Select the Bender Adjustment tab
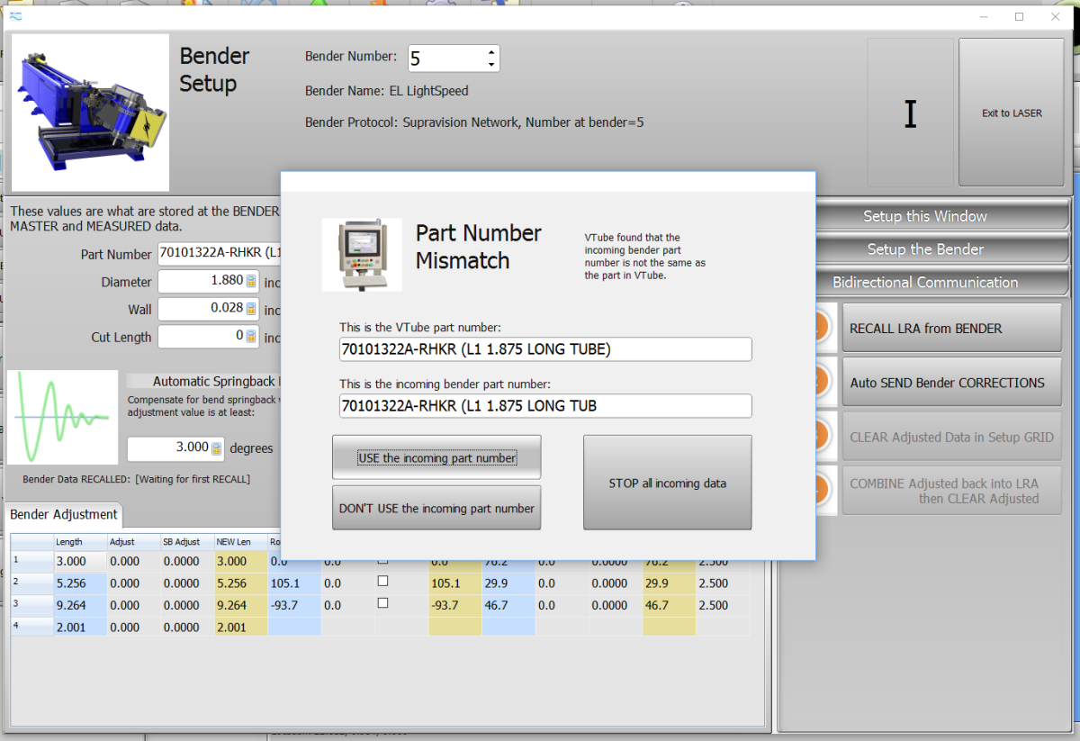Screen dimensions: 1080x741 pyautogui.click(x=64, y=515)
